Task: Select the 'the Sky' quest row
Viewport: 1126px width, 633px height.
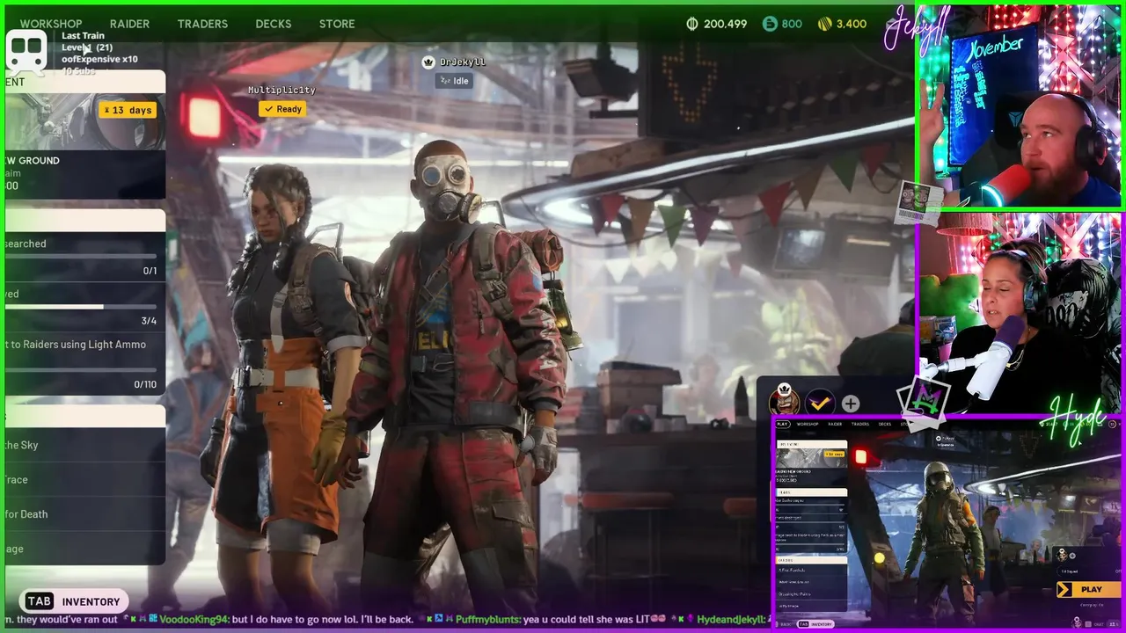Action: pyautogui.click(x=84, y=445)
